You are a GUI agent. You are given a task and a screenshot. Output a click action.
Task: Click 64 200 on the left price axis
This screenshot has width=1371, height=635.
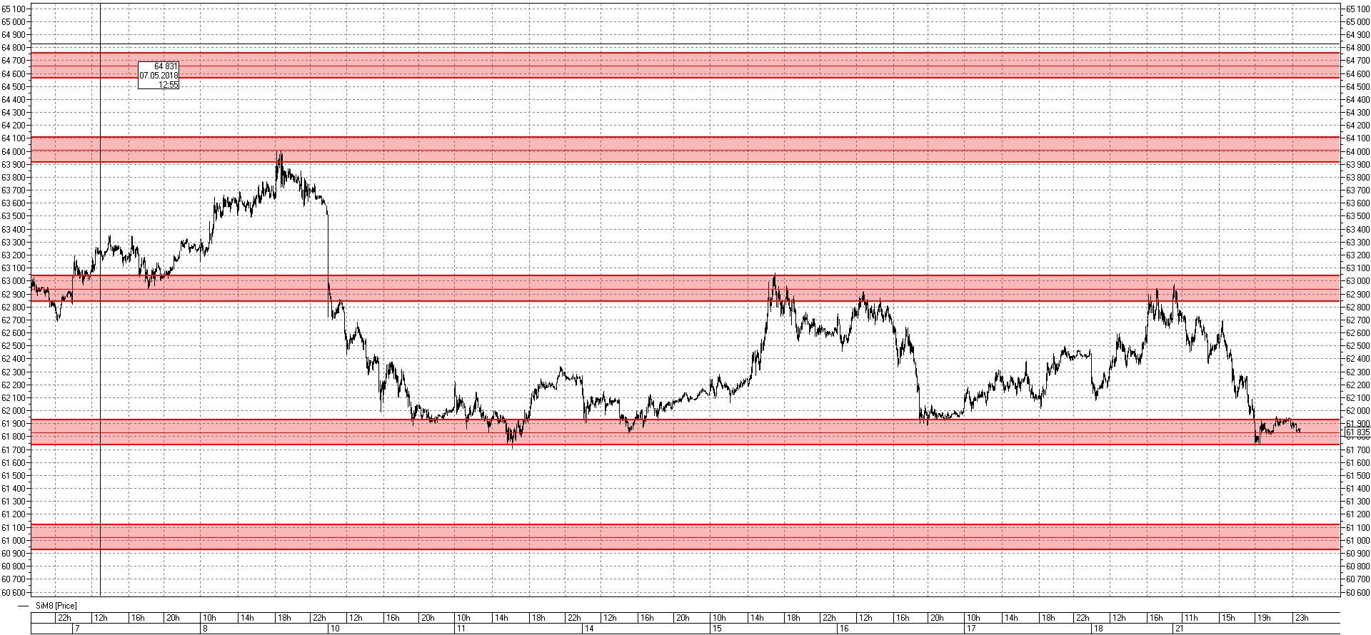(14, 126)
